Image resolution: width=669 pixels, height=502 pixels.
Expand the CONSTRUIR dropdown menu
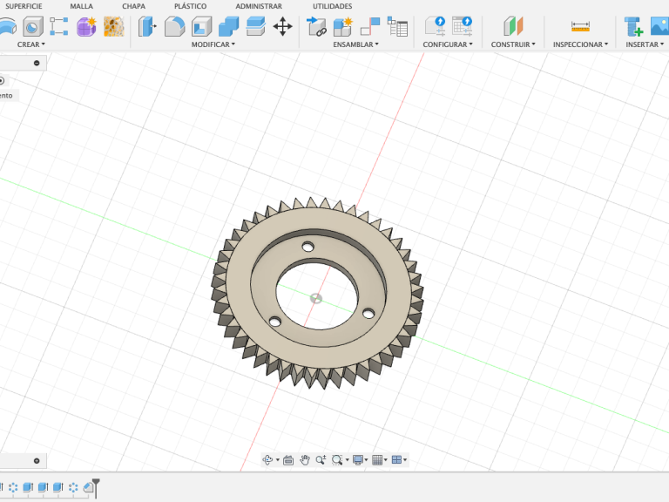[512, 44]
